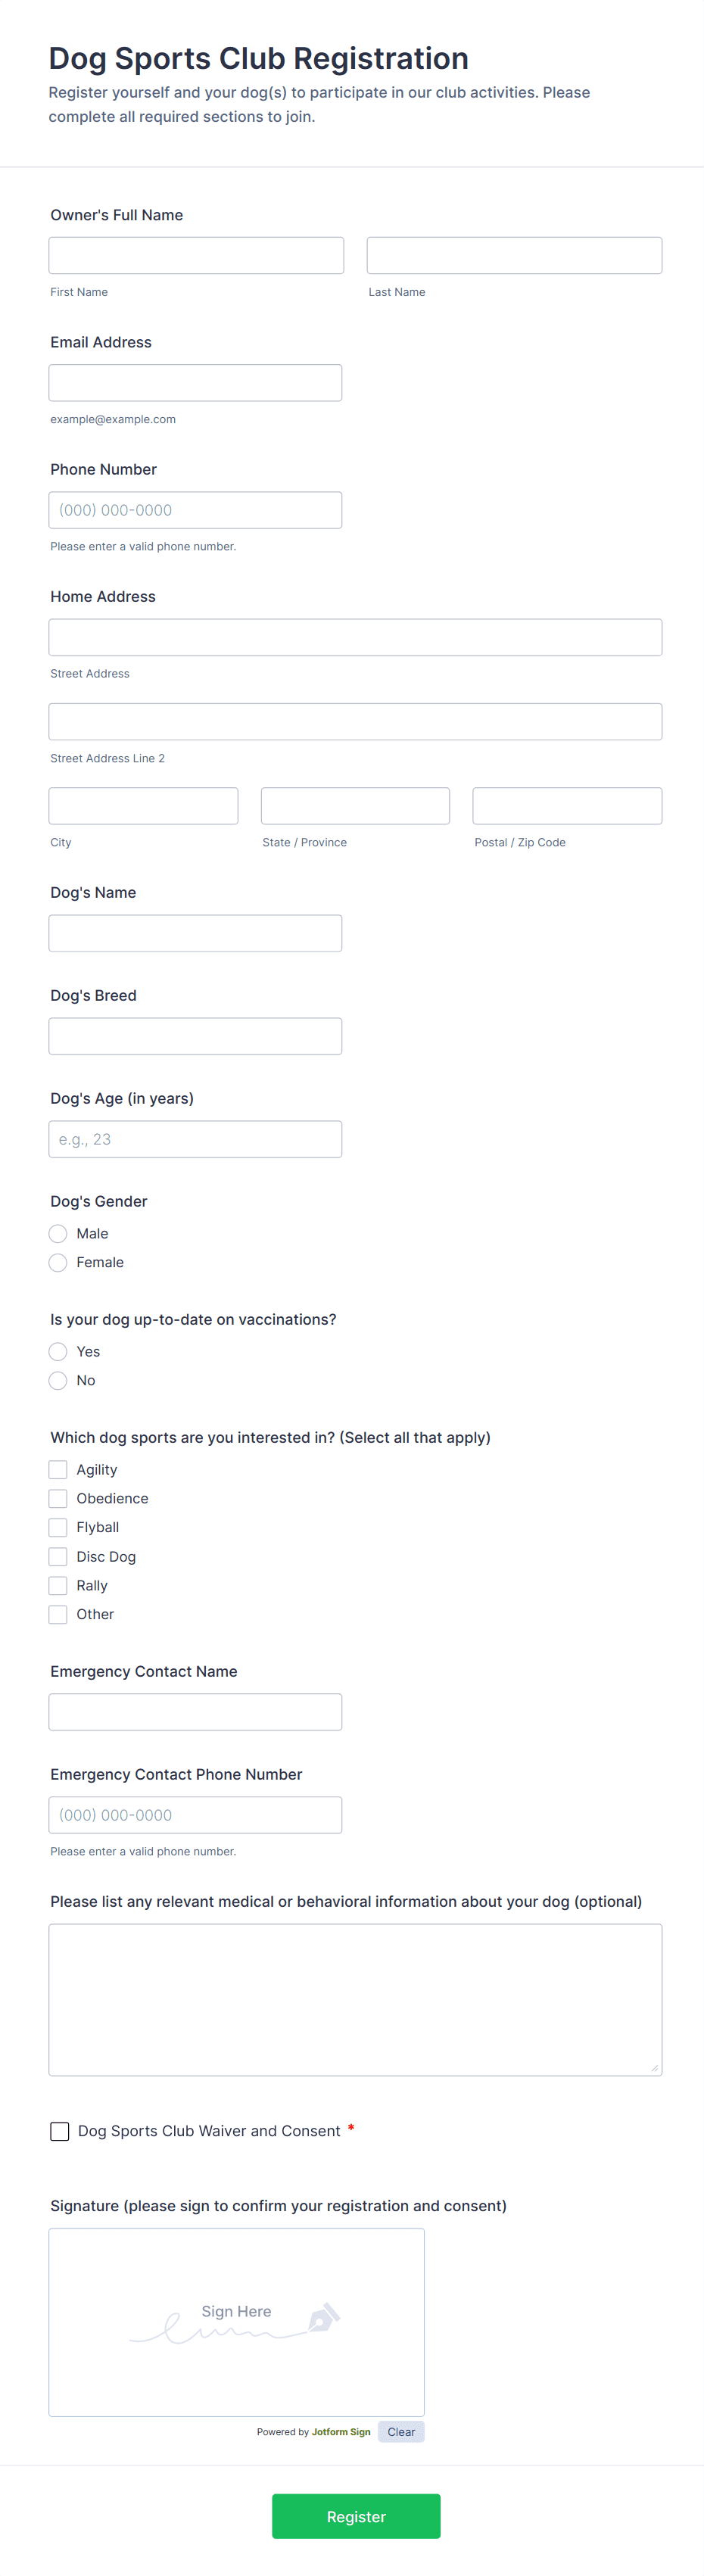Select the Male radio button
The width and height of the screenshot is (704, 2576).
click(x=58, y=1233)
